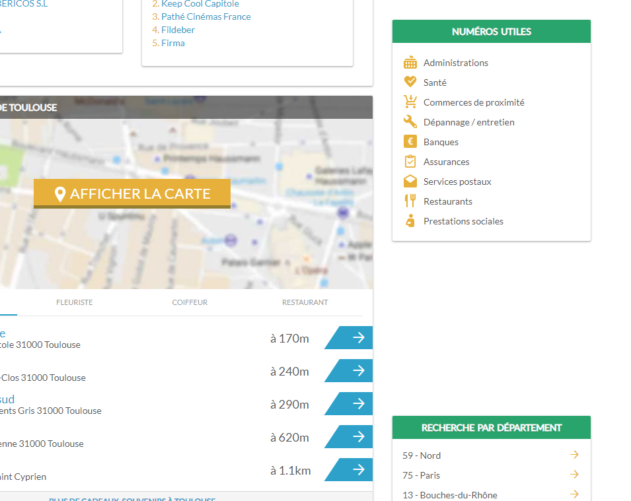Click the arrow next to 75 - Paris

click(x=574, y=475)
